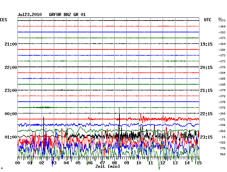Click the DC offset value -368
Image resolution: width=227 pixels, height=172 pixels.
[222, 114]
